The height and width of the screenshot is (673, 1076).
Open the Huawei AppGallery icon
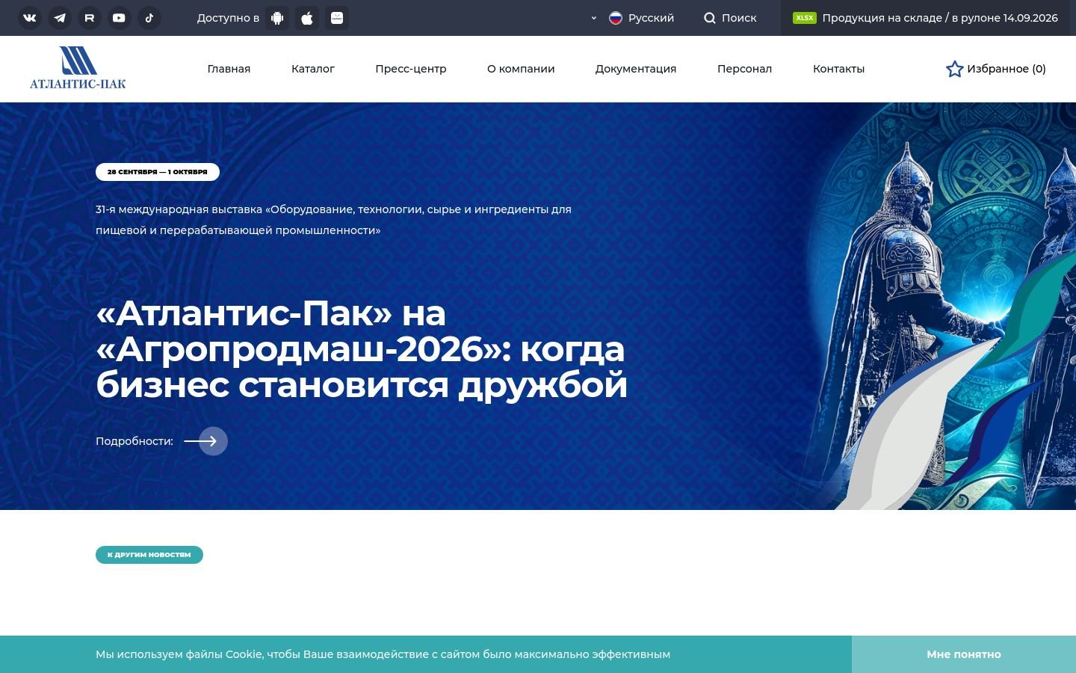coord(337,18)
